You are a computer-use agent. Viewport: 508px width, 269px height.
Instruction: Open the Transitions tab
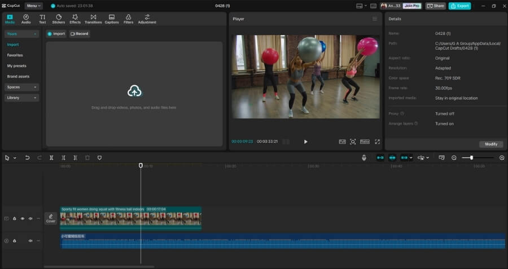click(x=93, y=19)
